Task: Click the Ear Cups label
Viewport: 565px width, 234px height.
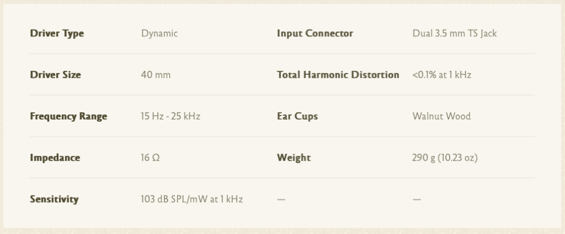Action: coord(297,116)
